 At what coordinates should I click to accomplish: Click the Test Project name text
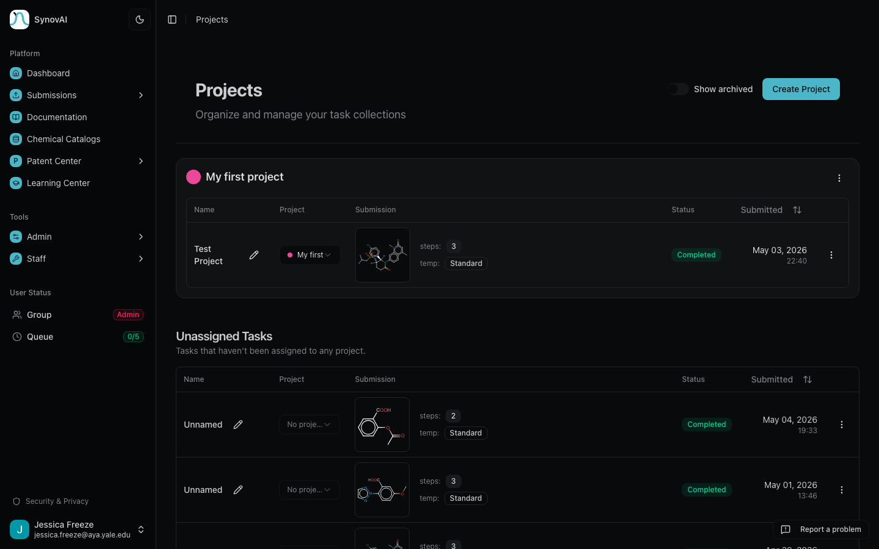[x=208, y=255]
